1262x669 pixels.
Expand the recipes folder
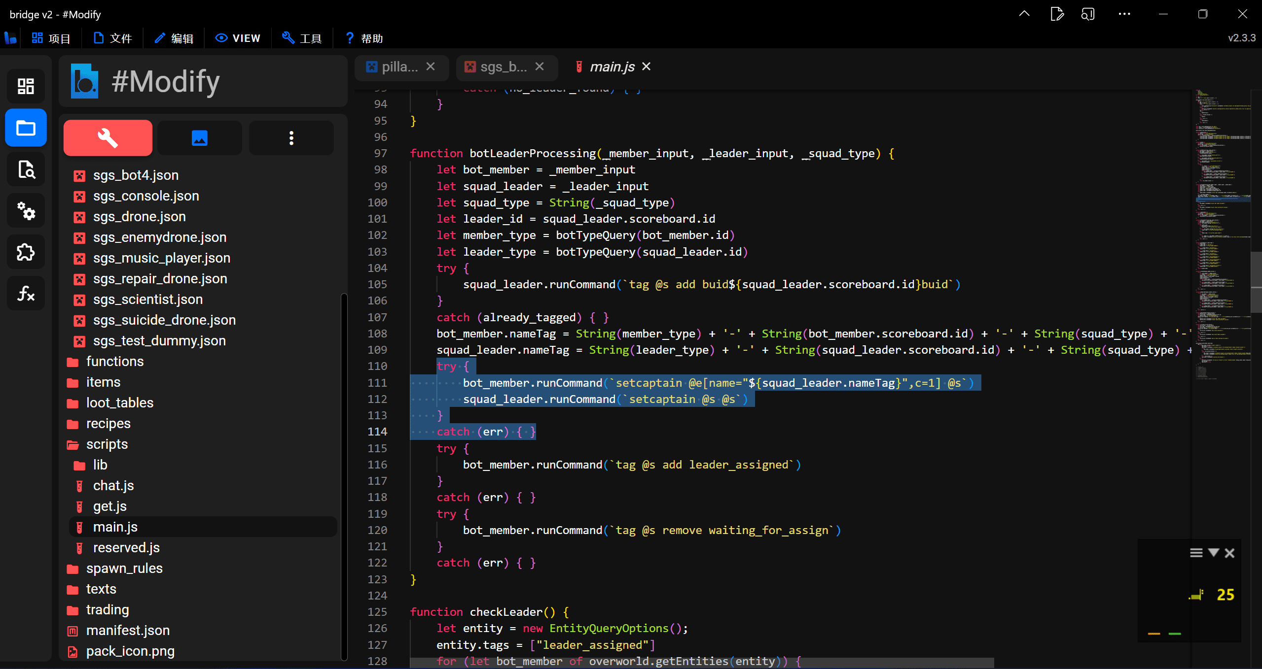(x=200, y=424)
